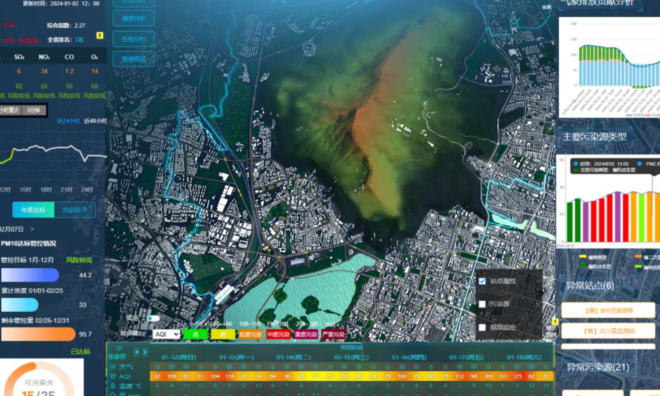This screenshot has width=660, height=396.
Task: Click the maroon 严重污染 legend swatch
Action: coord(333,334)
